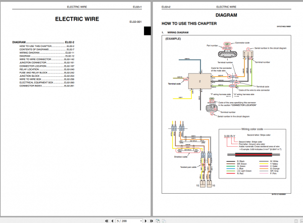
Task: Open JUNCTION CONNECTOR contents entry
Action: click(47, 63)
